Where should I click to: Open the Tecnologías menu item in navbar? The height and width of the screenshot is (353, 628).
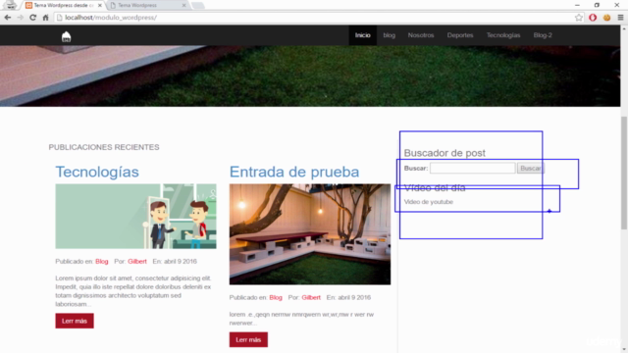coord(503,35)
